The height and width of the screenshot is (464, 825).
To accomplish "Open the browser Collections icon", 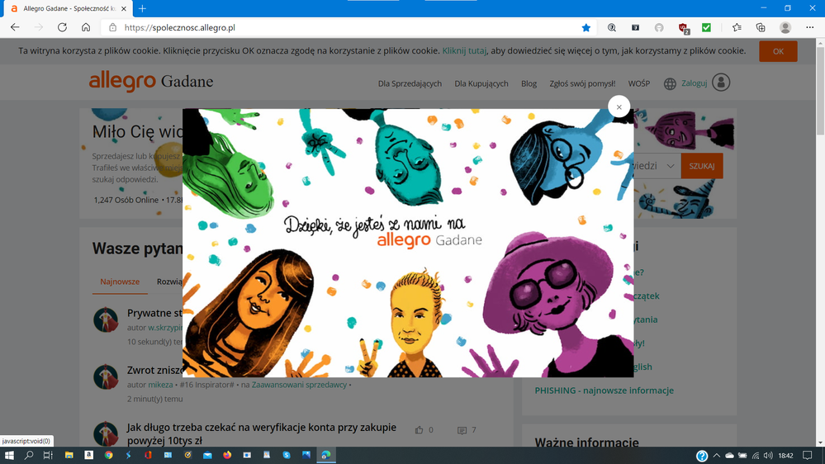I will 761,27.
